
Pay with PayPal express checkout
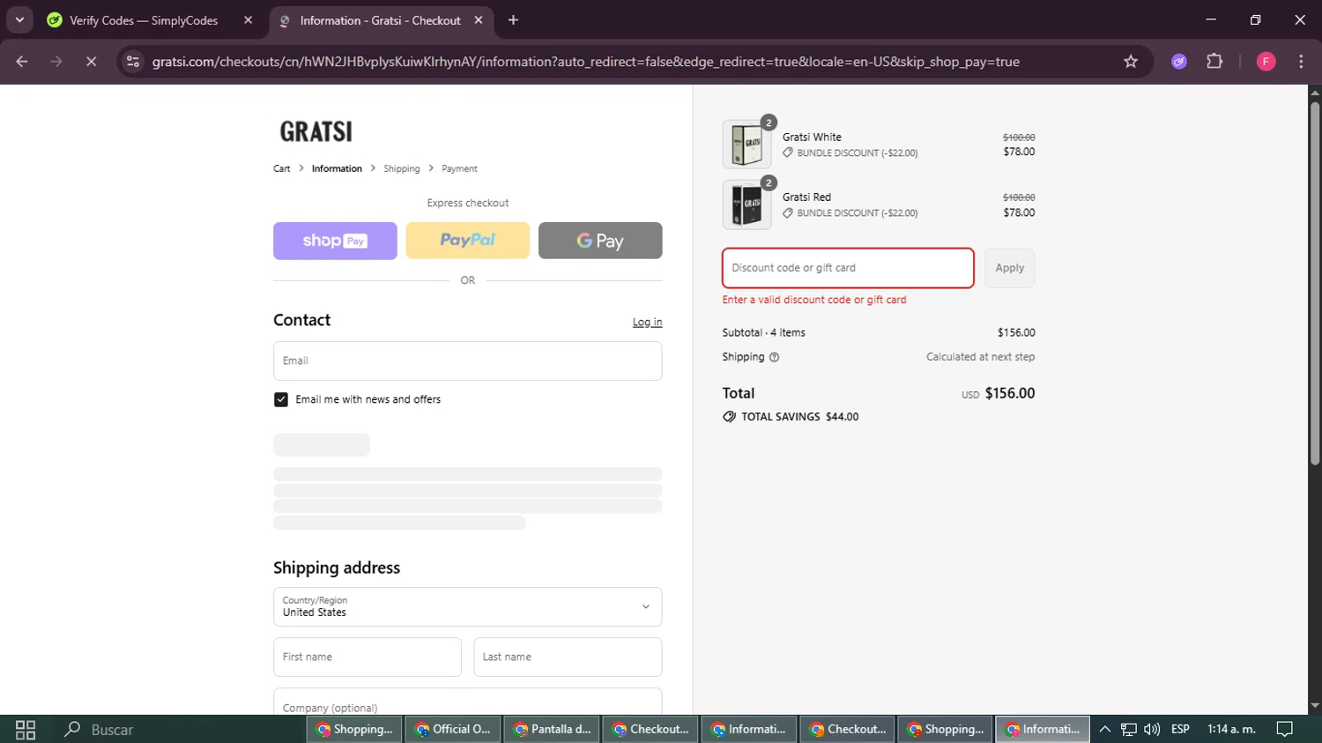pos(468,241)
